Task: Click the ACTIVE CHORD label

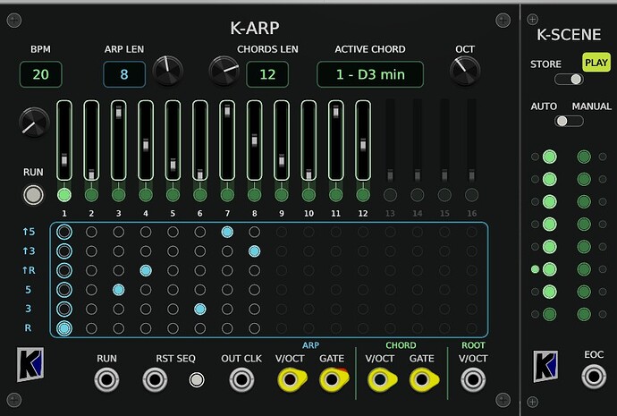Action: [370, 49]
